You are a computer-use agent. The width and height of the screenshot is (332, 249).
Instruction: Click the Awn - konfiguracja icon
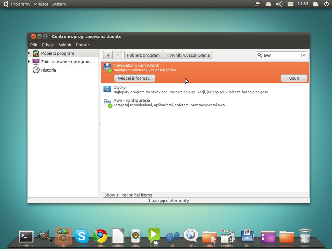(108, 103)
